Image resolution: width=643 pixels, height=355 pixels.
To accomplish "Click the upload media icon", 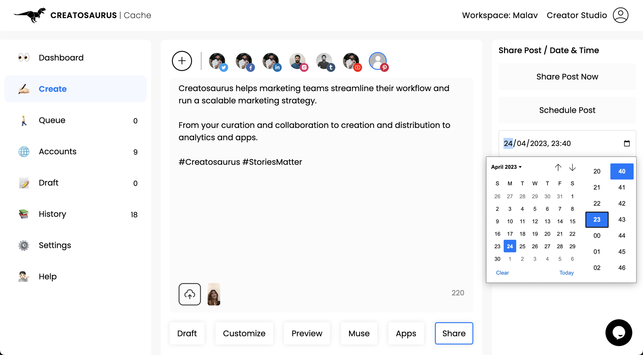I will click(x=190, y=294).
